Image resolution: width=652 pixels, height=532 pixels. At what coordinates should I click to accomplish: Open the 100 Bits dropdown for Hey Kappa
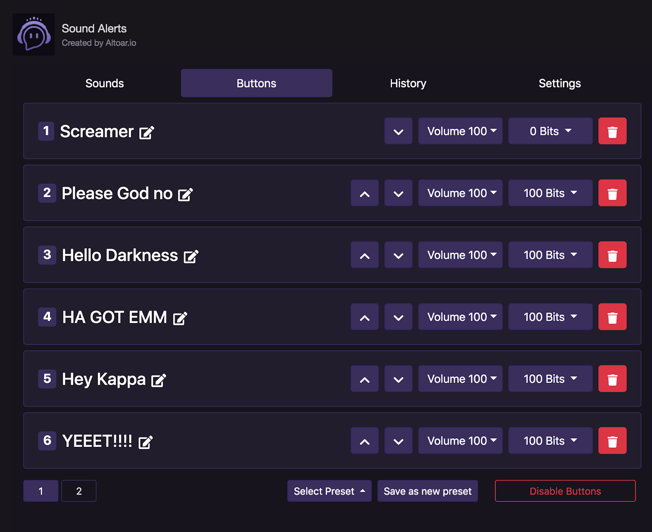[x=550, y=378]
